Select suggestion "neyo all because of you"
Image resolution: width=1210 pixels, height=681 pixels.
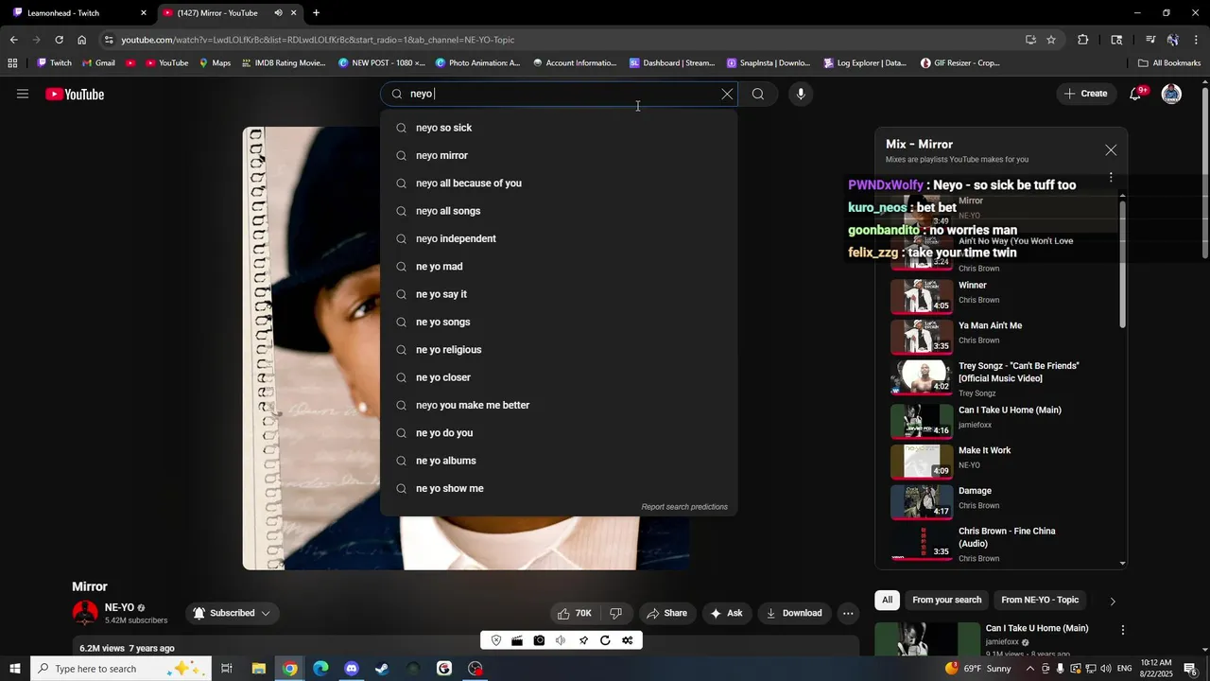point(559,183)
